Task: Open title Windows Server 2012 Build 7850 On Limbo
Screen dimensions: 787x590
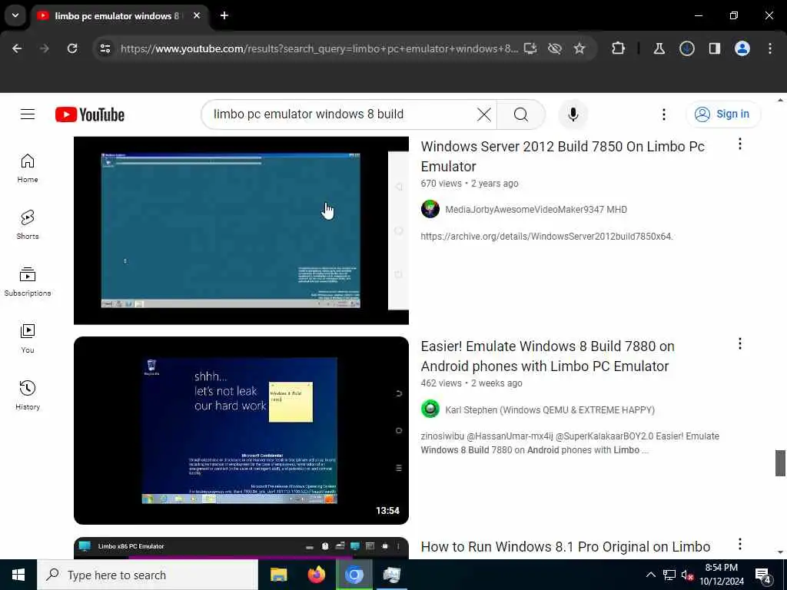Action: coord(562,157)
